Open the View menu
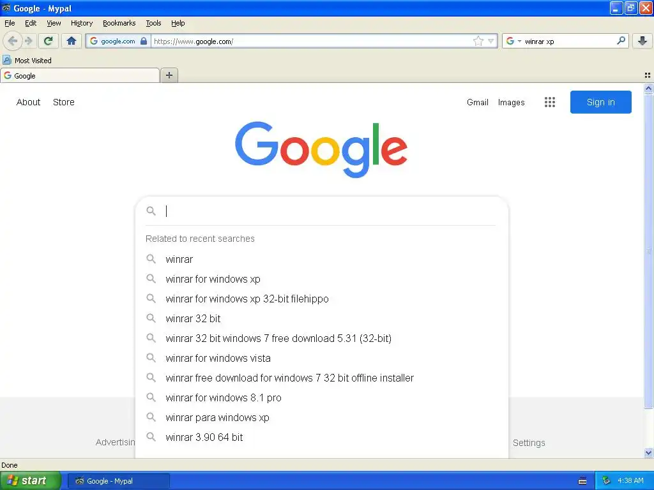Image resolution: width=654 pixels, height=490 pixels. click(54, 23)
